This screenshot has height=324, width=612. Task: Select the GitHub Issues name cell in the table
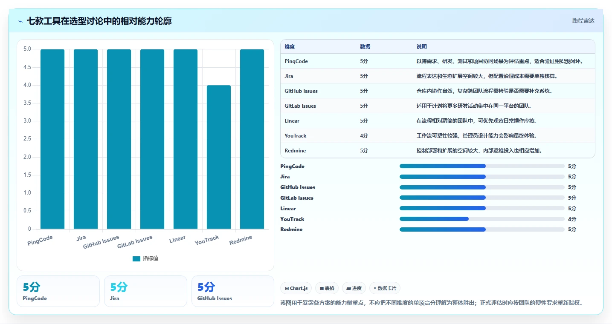click(301, 91)
